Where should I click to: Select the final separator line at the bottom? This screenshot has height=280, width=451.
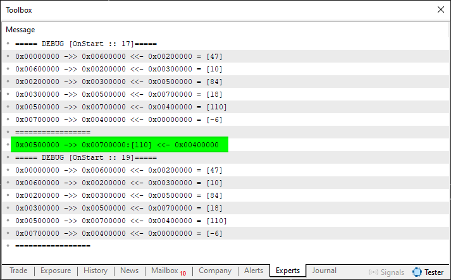225,246
